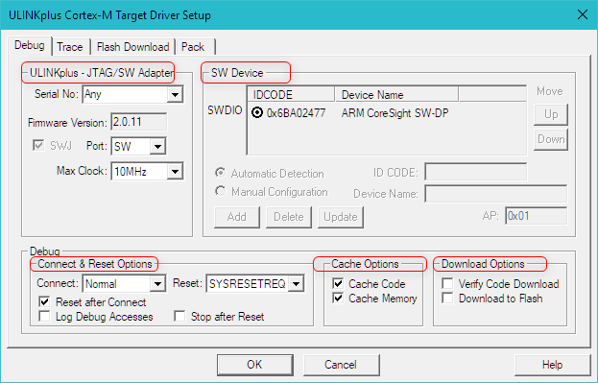Open the Flash Download tab

click(132, 47)
